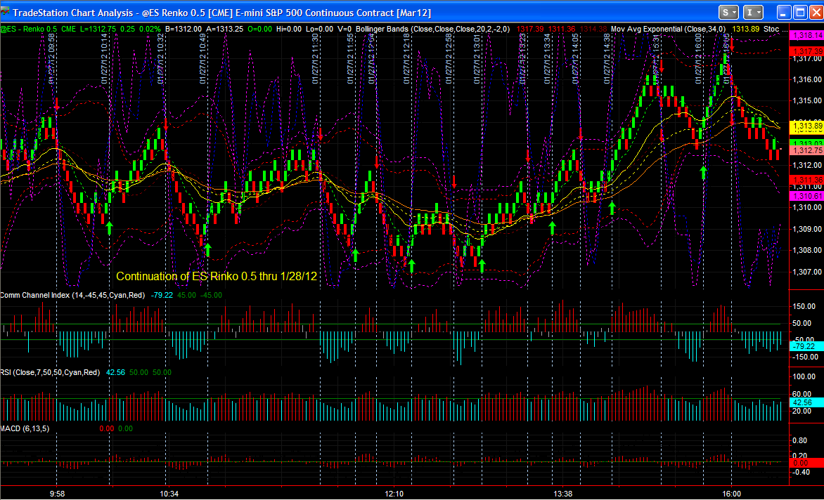Select the Comm Channel Index subgraph label

coord(72,295)
